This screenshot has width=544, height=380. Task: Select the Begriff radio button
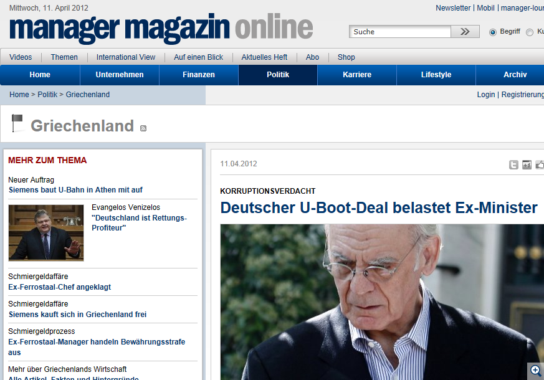(493, 32)
